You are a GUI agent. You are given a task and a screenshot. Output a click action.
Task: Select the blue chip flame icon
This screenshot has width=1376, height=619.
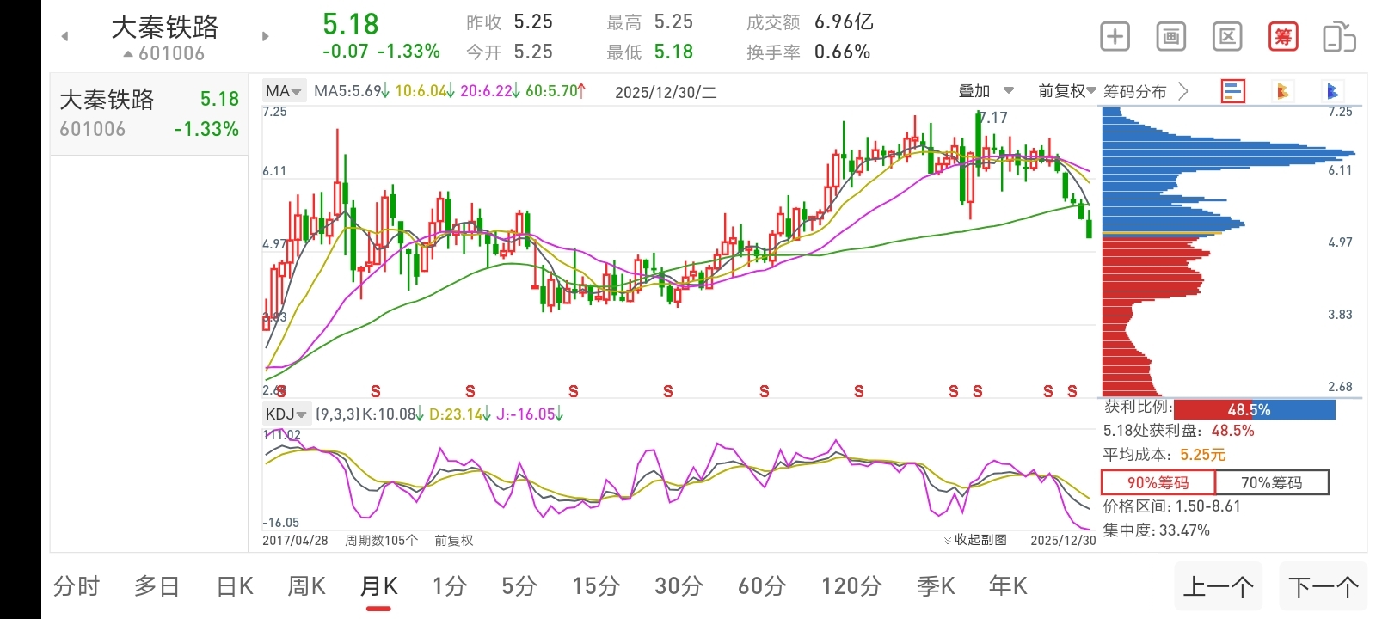1332,91
